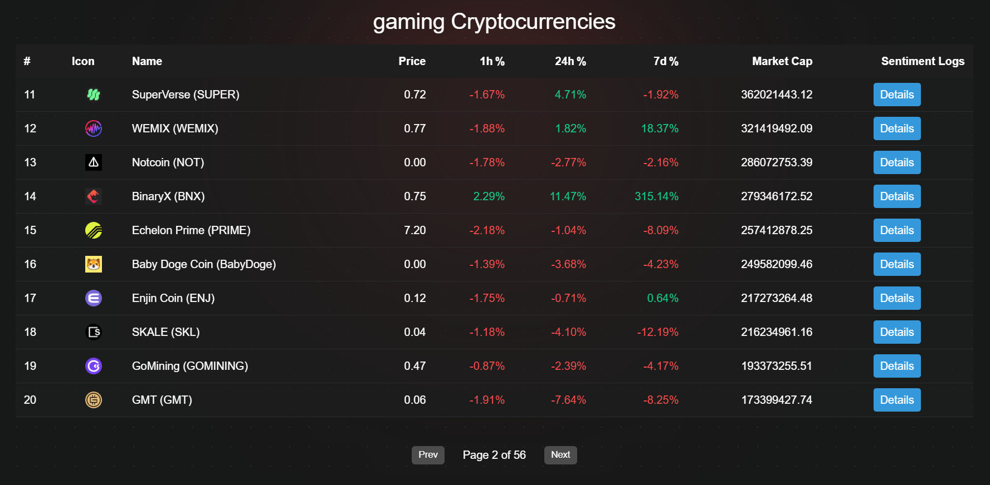The height and width of the screenshot is (485, 990).
Task: Go back to the previous page
Action: point(428,455)
